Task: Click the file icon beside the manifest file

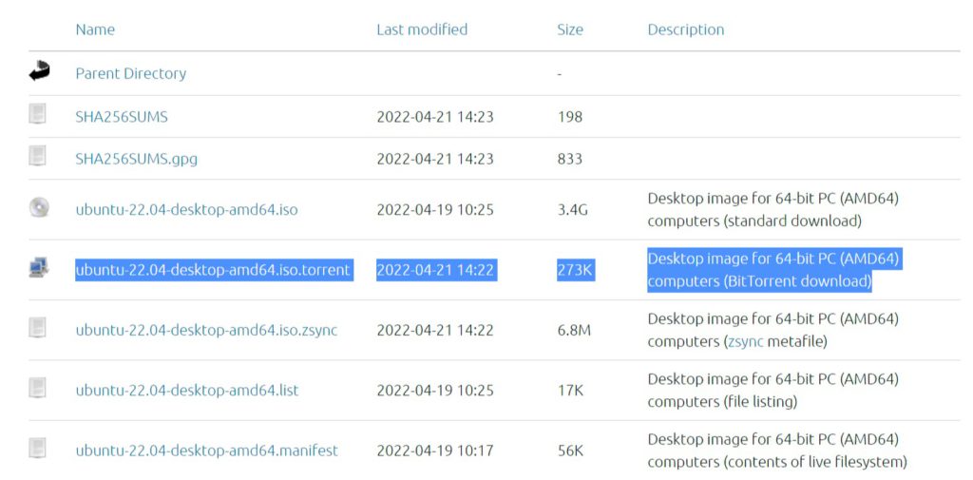Action: (38, 449)
